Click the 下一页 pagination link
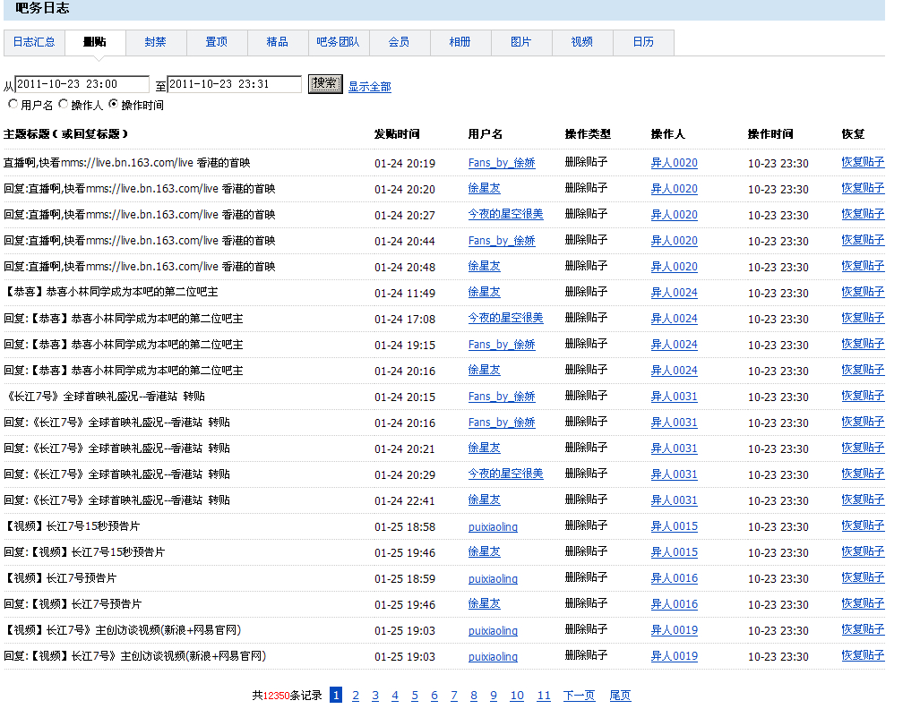Viewport: 920px width, 709px height. click(x=579, y=696)
